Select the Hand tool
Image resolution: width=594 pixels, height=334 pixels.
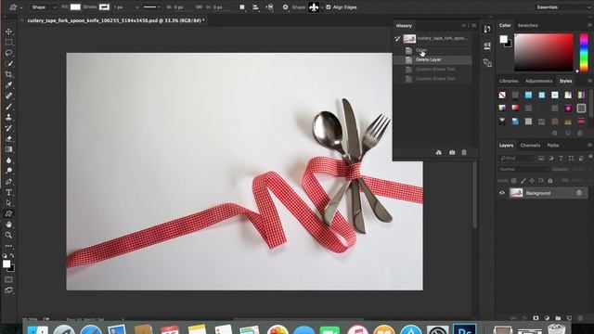8,225
